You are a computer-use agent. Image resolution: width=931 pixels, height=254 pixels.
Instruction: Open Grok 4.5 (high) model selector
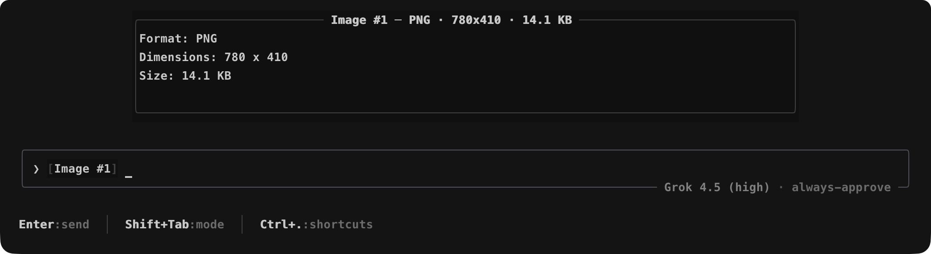(x=717, y=187)
